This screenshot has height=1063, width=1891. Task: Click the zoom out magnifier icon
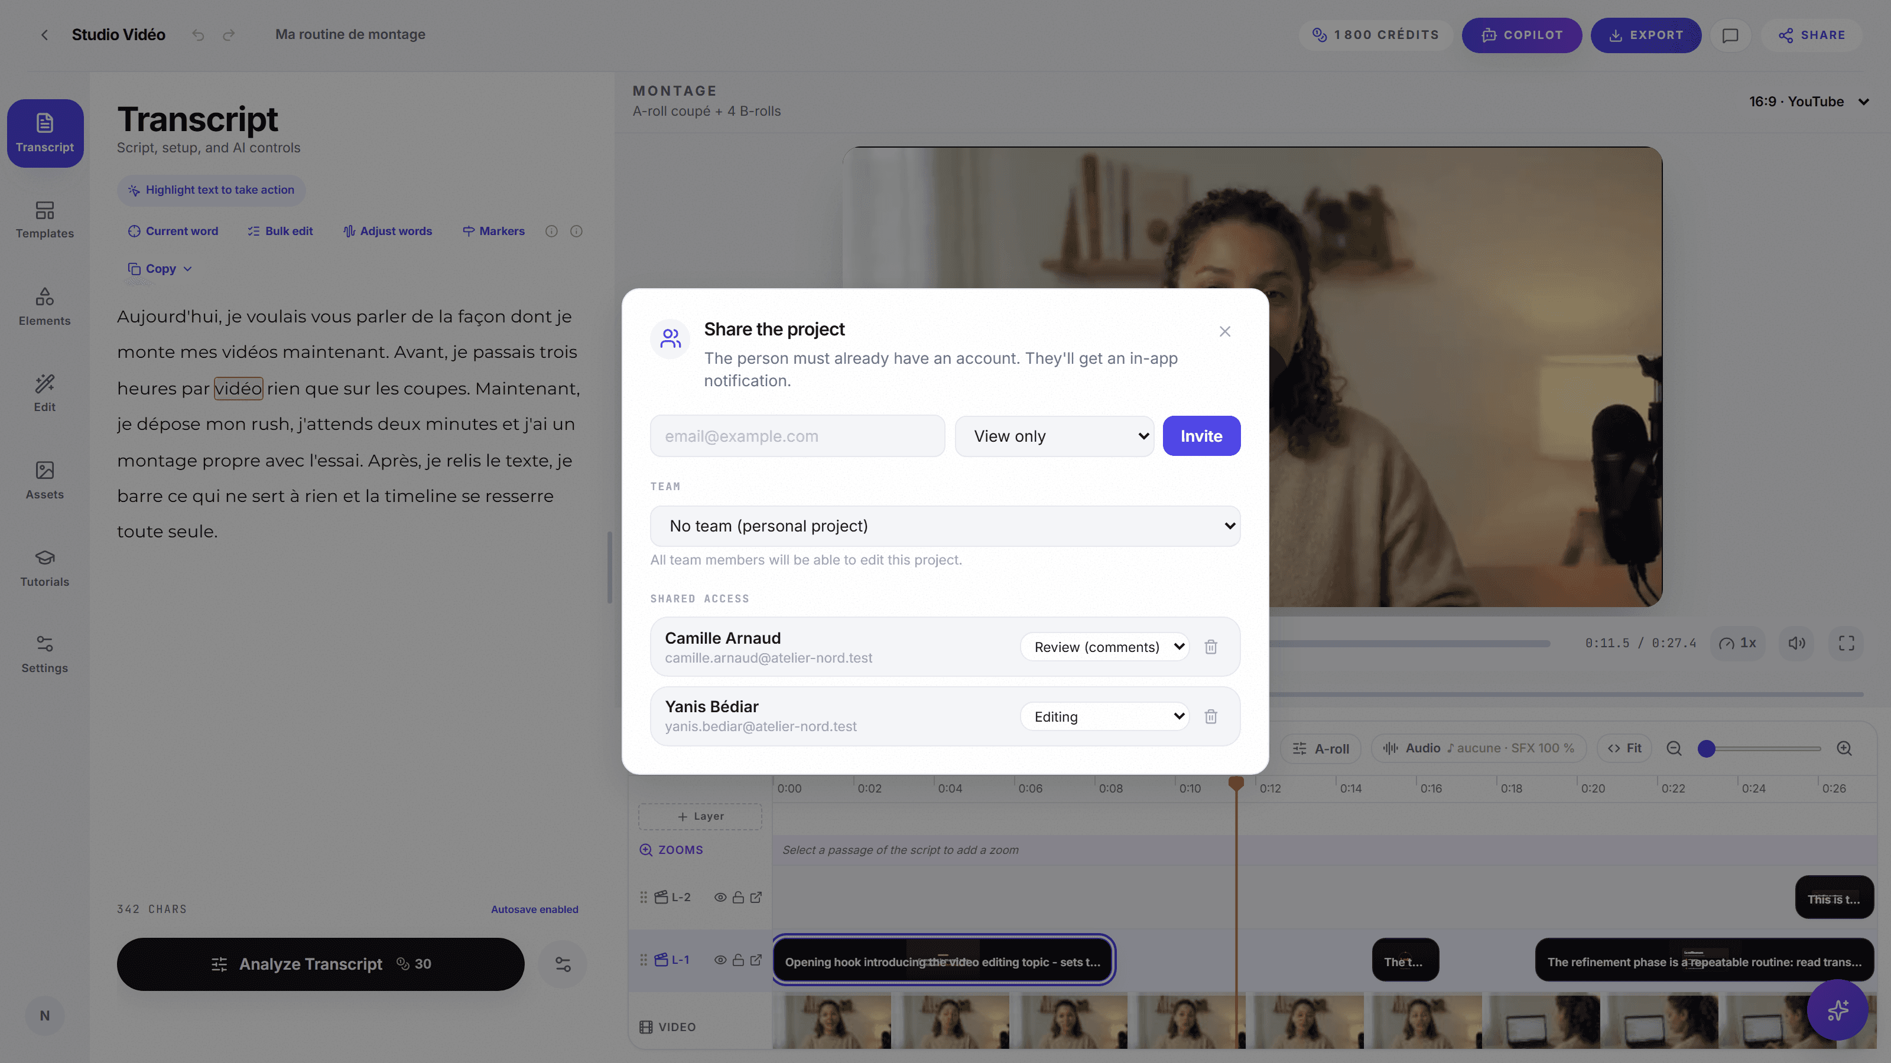1674,748
